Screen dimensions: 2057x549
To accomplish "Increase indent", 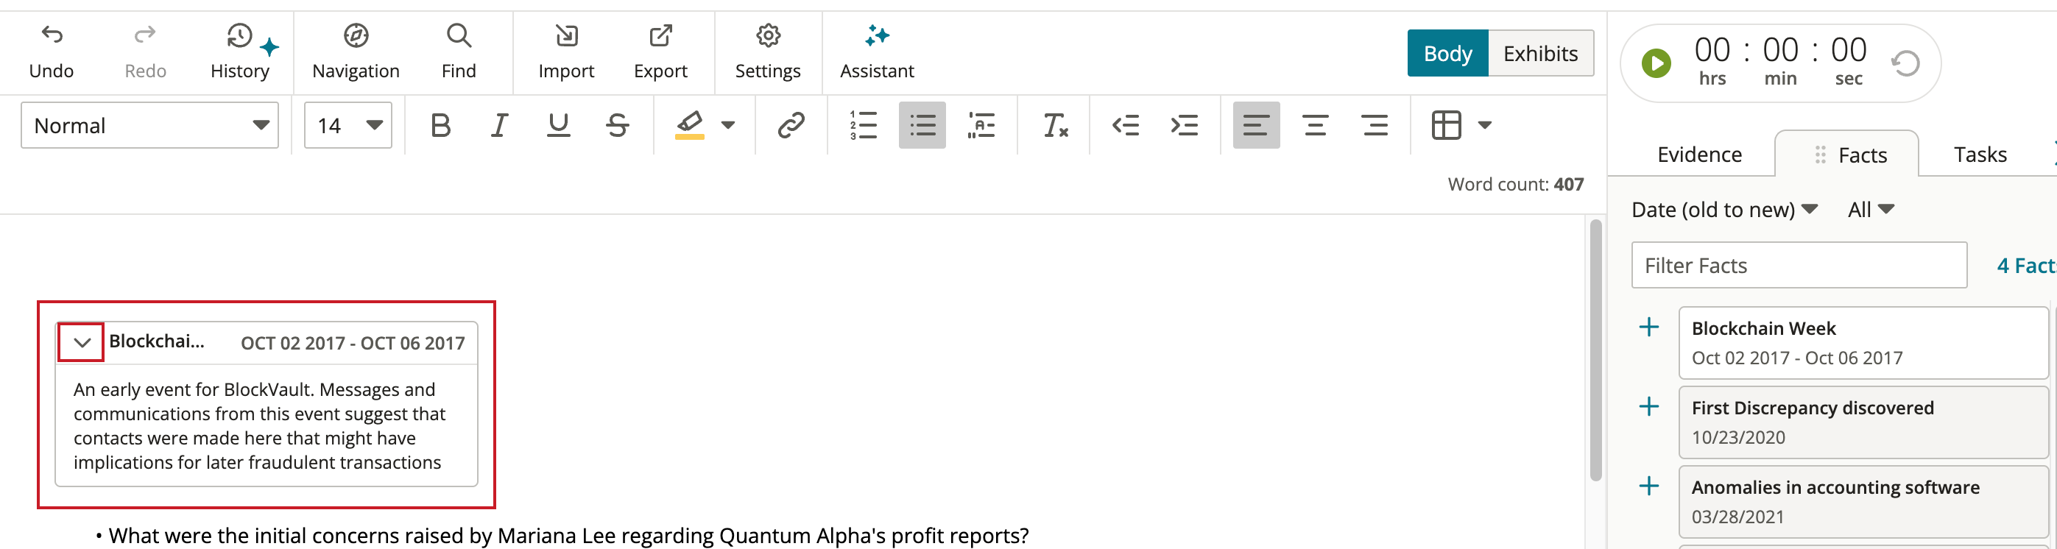I will click(1185, 125).
